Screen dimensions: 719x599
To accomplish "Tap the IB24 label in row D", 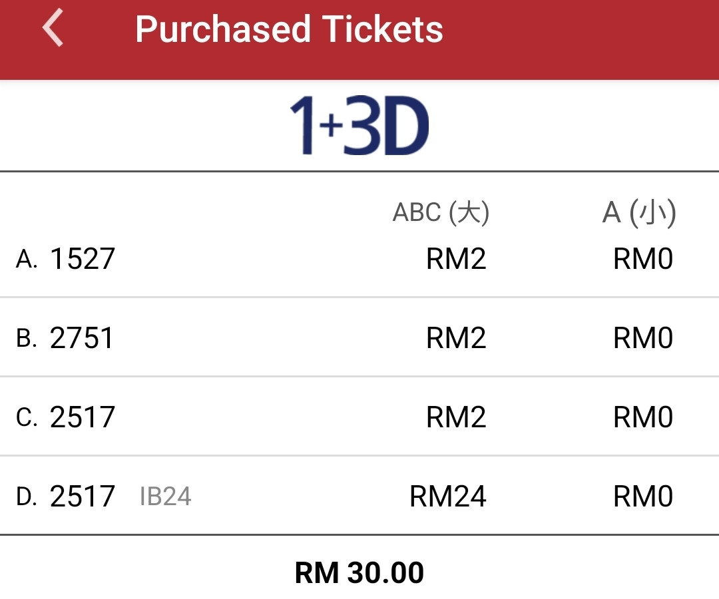I will pyautogui.click(x=166, y=497).
